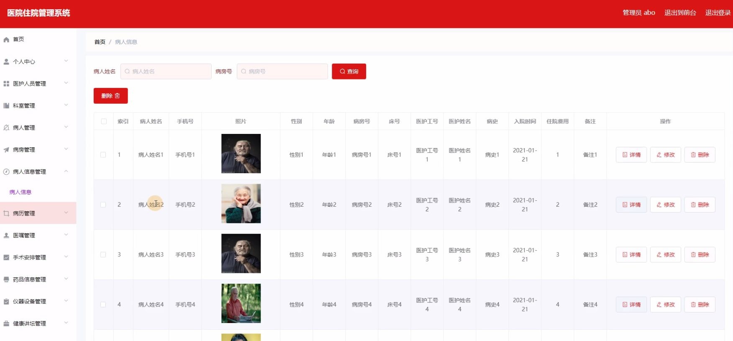Click the 病人姓名1 name cell

pos(151,155)
